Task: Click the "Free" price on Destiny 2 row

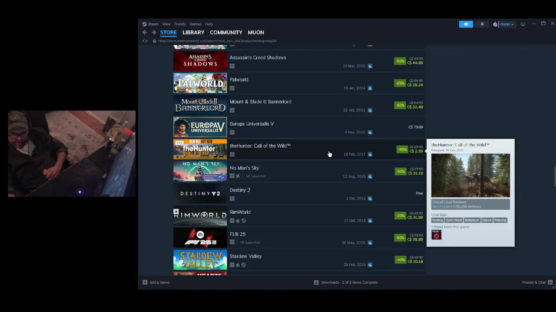Action: pyautogui.click(x=419, y=194)
